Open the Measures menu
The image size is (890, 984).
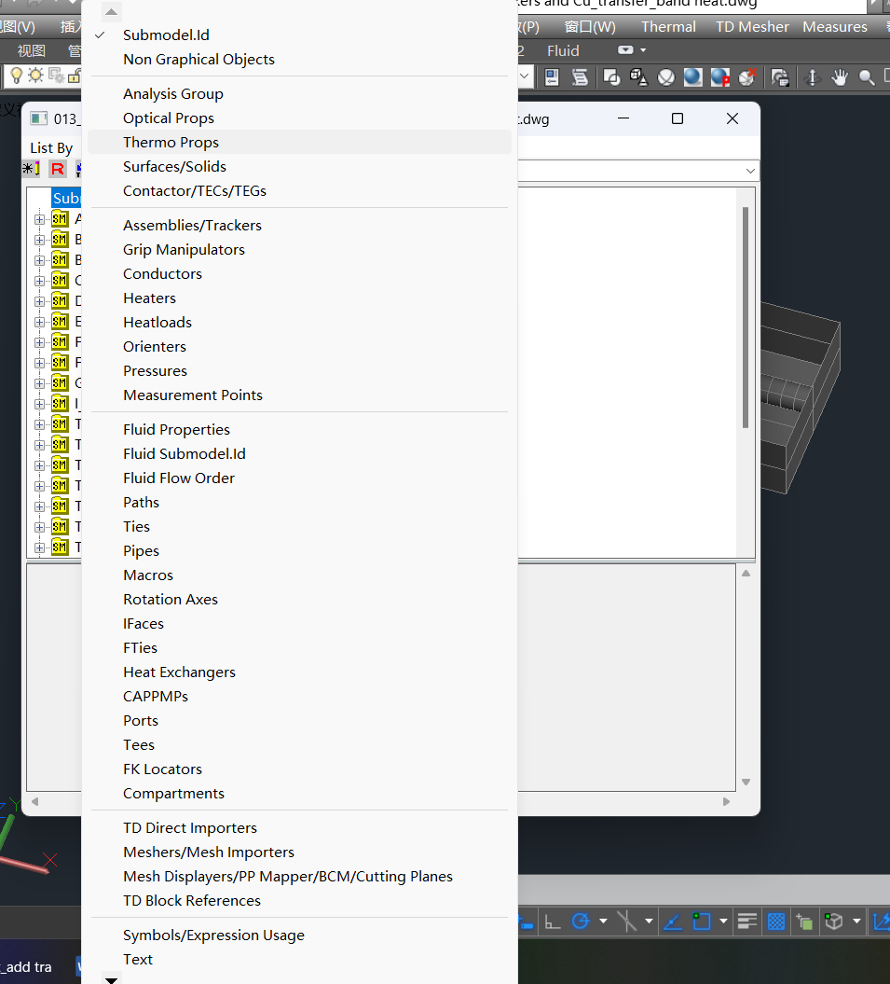[835, 27]
